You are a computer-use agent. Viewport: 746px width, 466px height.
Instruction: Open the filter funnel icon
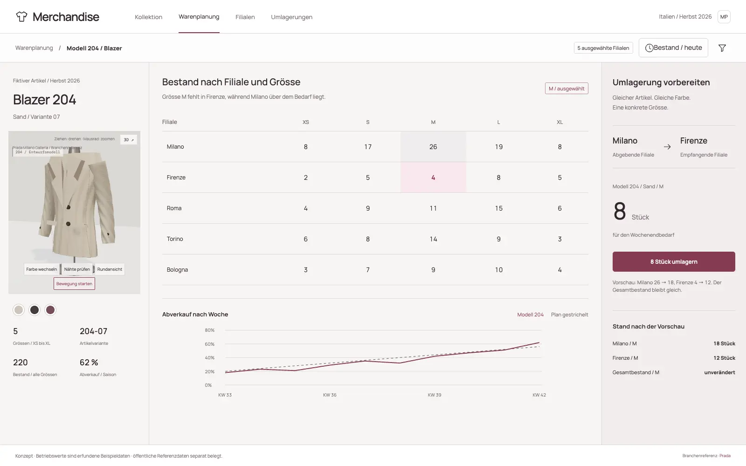722,48
